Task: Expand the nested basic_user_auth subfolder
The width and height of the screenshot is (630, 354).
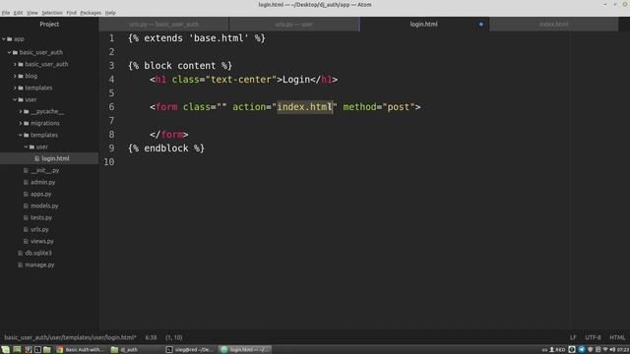Action: pyautogui.click(x=15, y=64)
